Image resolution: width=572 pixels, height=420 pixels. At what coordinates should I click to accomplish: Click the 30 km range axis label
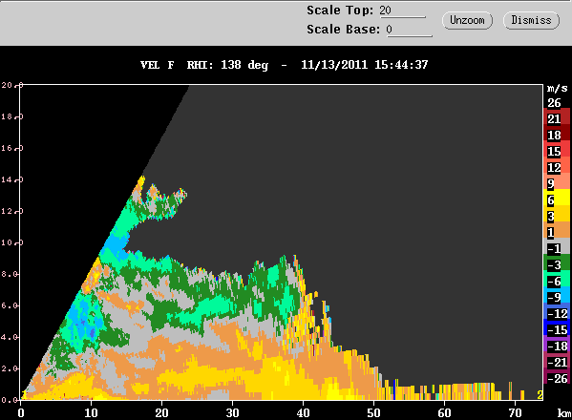[x=232, y=412]
